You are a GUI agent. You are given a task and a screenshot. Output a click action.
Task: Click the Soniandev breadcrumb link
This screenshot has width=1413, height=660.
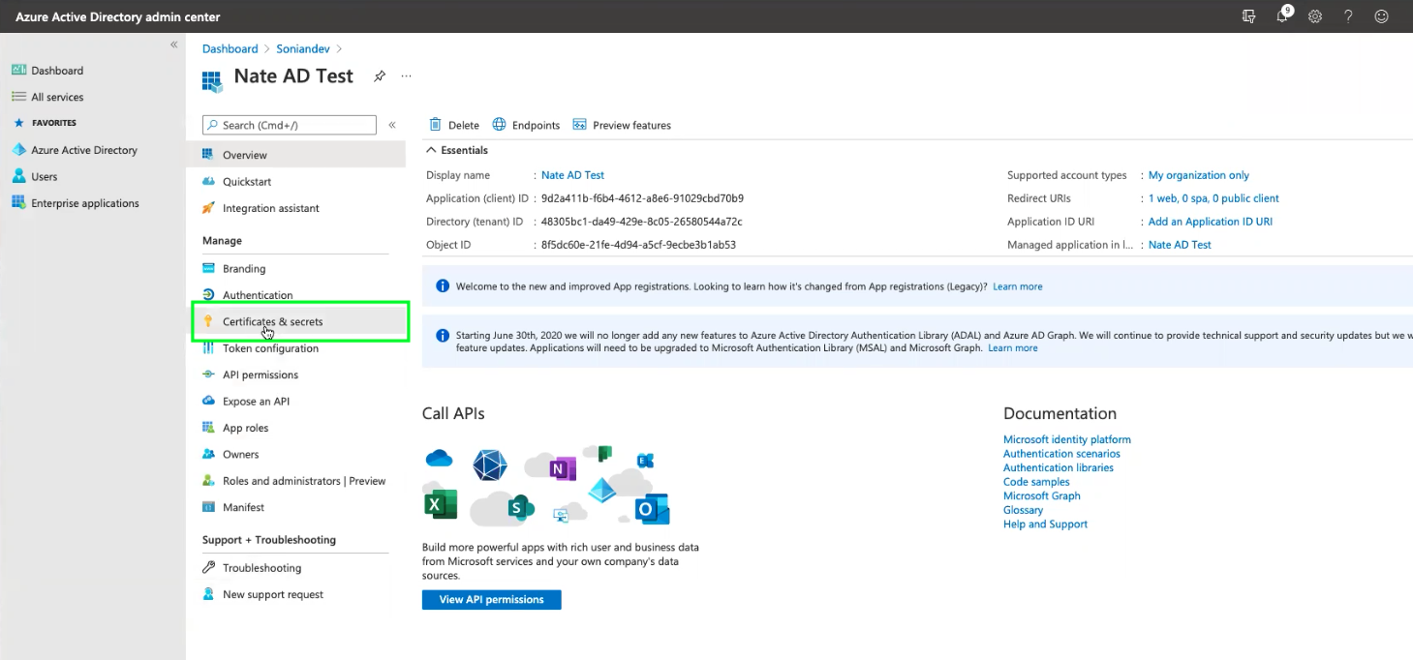pyautogui.click(x=303, y=48)
